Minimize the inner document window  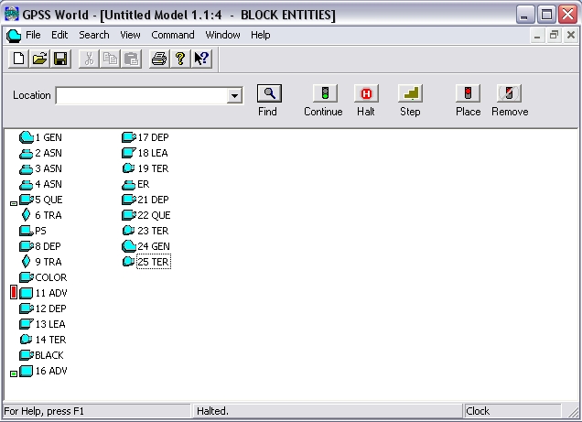click(x=537, y=36)
